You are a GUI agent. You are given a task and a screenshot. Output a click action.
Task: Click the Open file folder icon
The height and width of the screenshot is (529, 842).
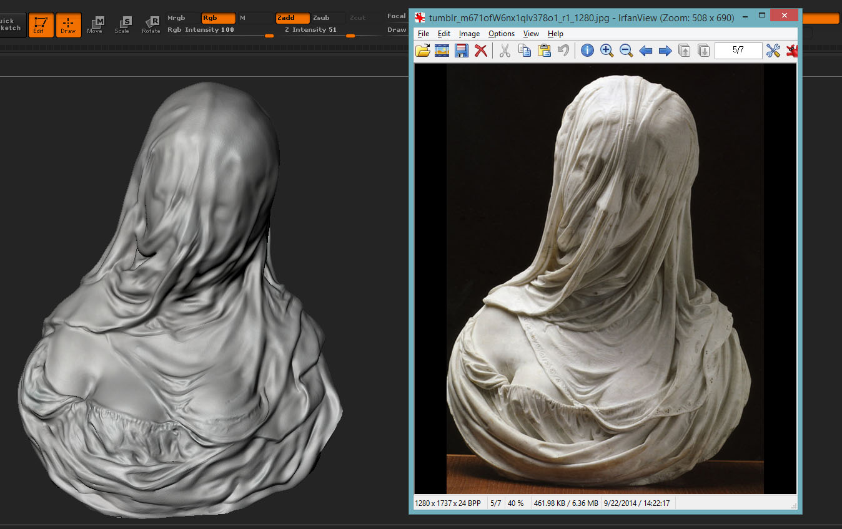click(x=423, y=51)
